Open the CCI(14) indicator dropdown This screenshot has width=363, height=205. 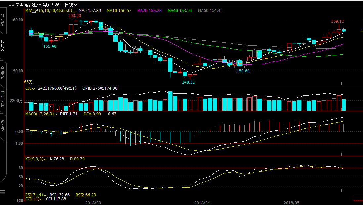(42, 199)
